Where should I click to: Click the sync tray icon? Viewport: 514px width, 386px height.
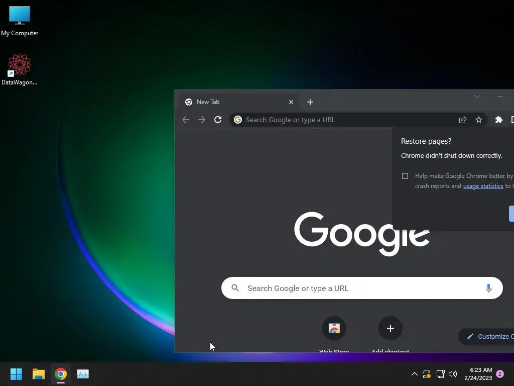pyautogui.click(x=427, y=374)
